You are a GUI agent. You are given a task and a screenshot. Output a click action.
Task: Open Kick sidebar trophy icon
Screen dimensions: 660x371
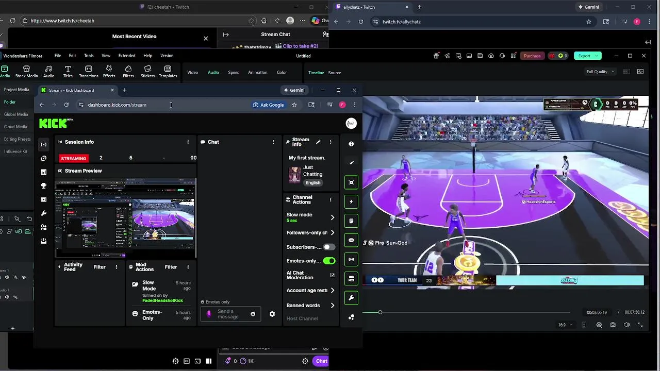[43, 185]
